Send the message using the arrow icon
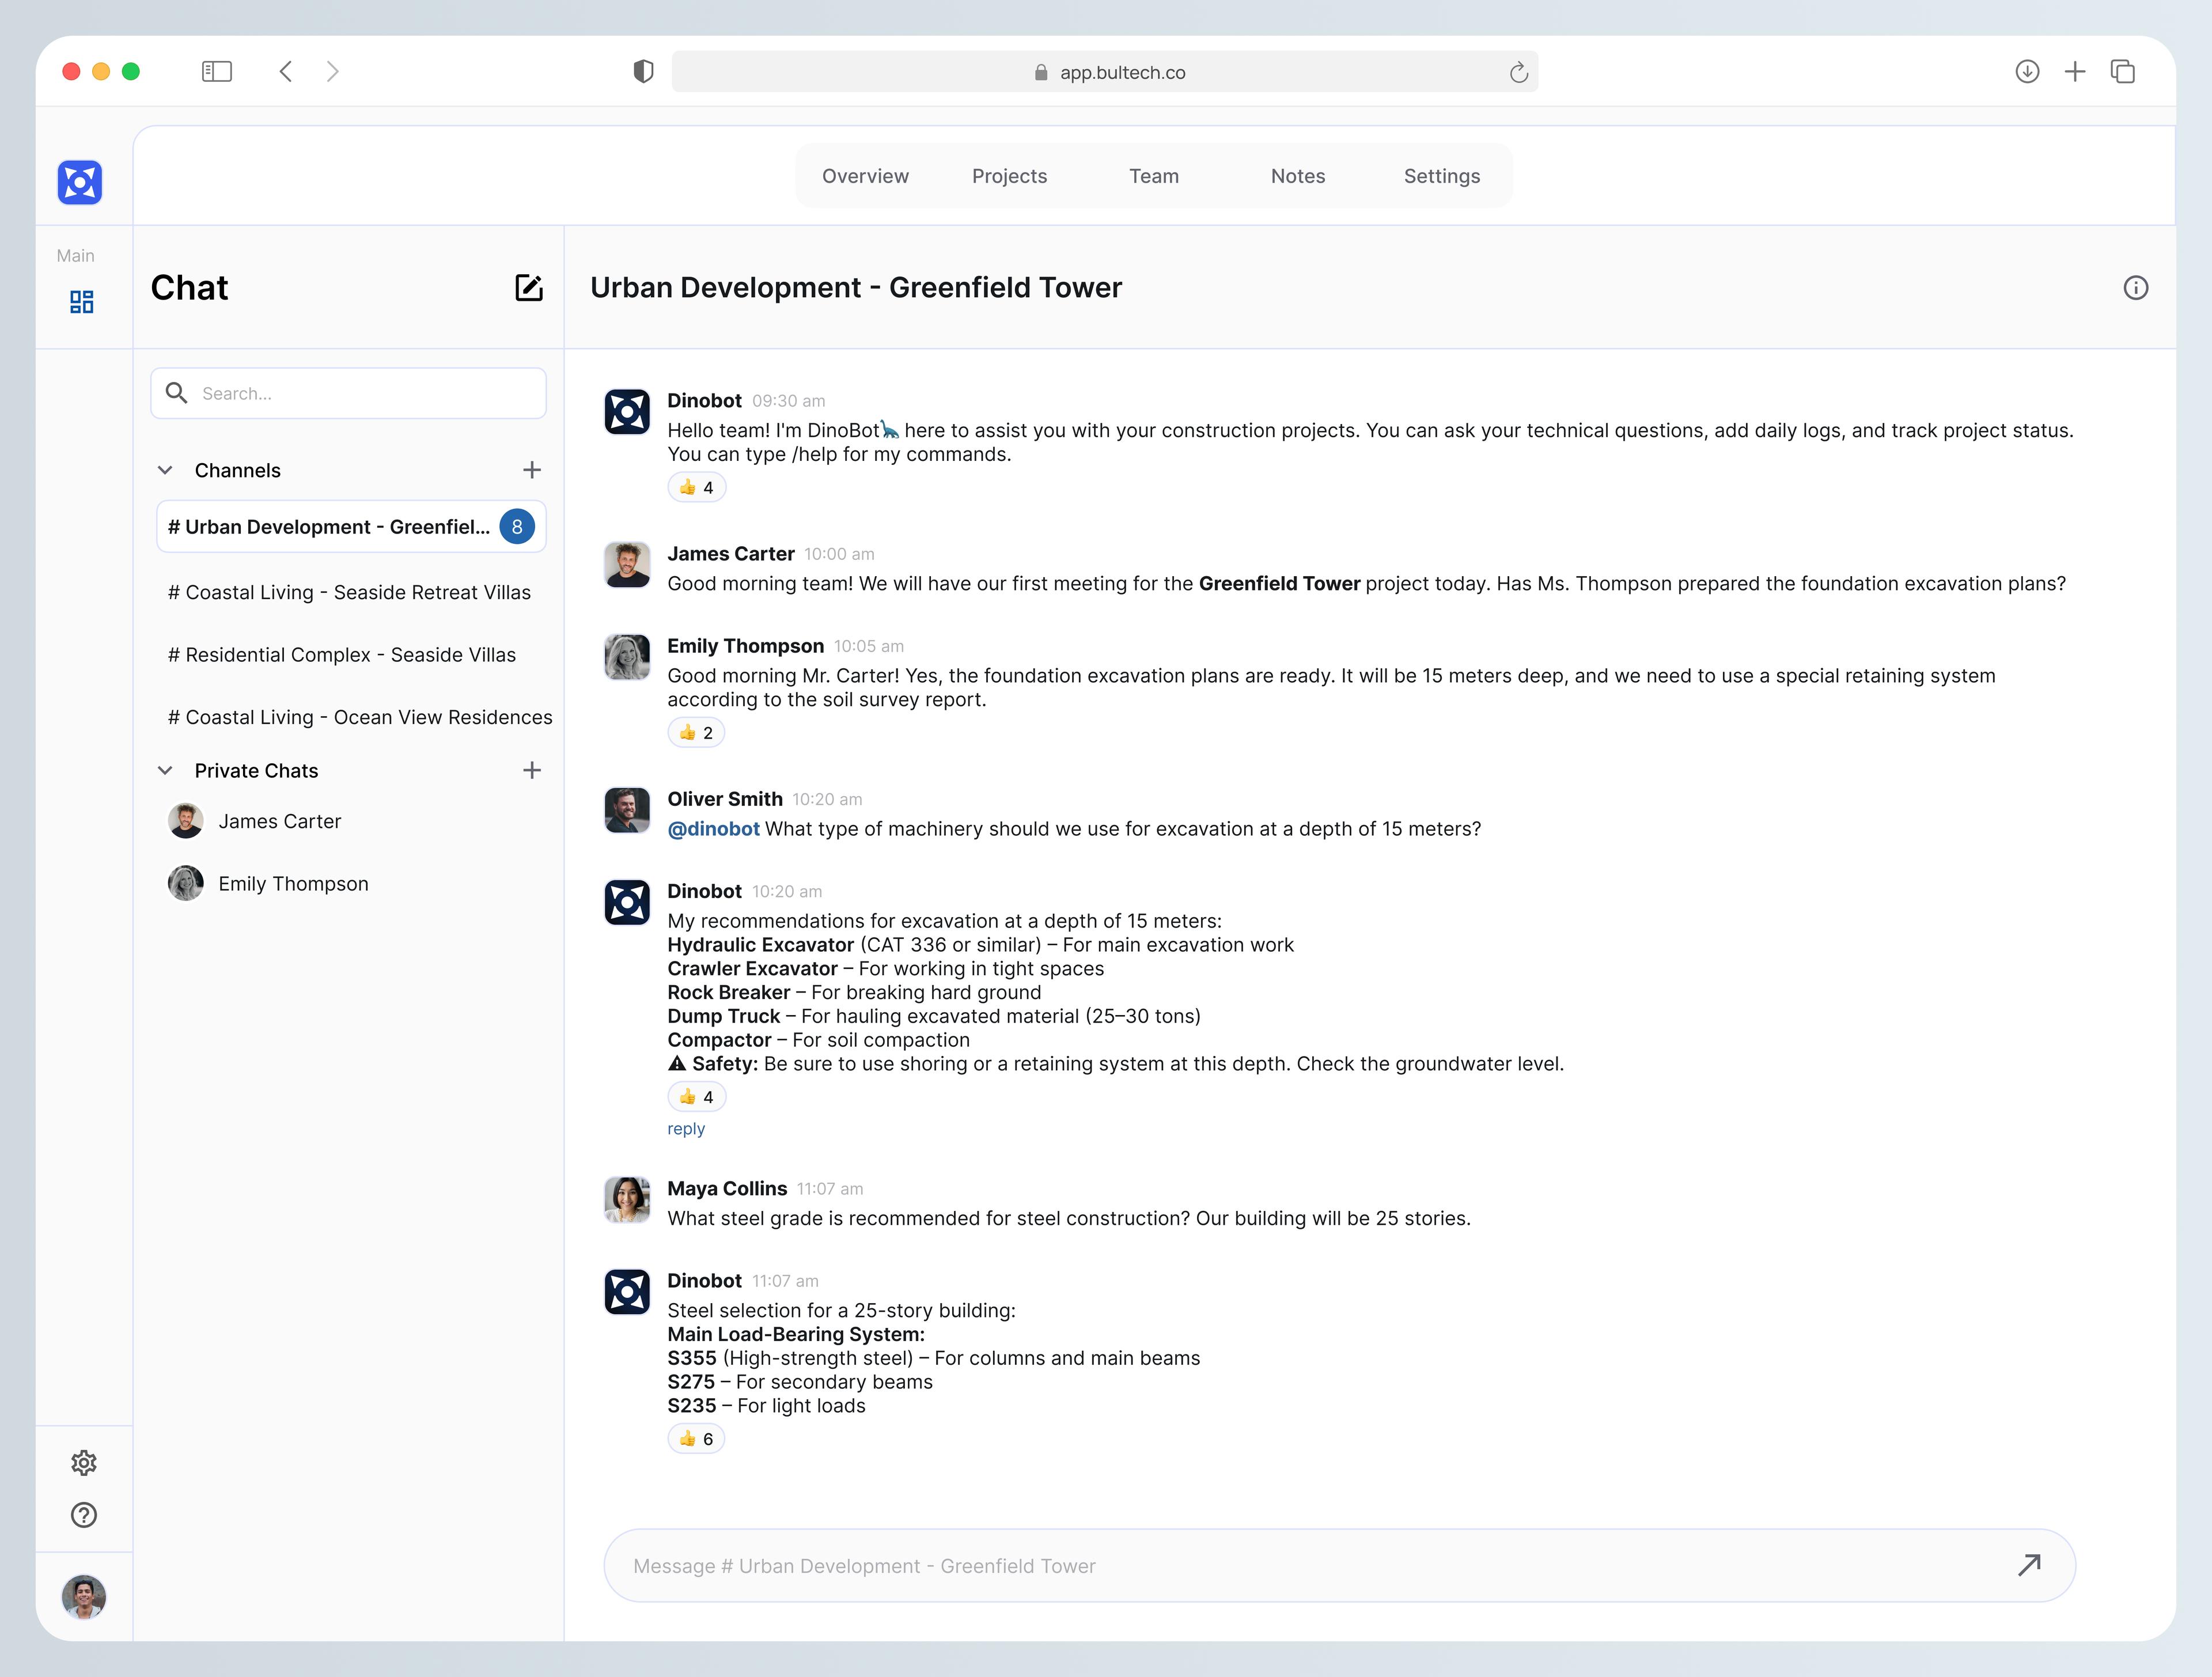The height and width of the screenshot is (1677, 2212). tap(2029, 1565)
